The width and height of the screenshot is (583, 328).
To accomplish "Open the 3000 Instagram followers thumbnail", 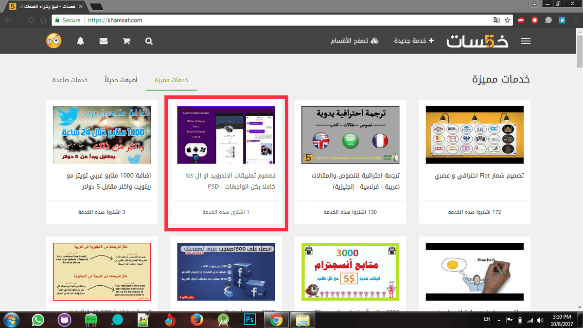I will pos(350,272).
